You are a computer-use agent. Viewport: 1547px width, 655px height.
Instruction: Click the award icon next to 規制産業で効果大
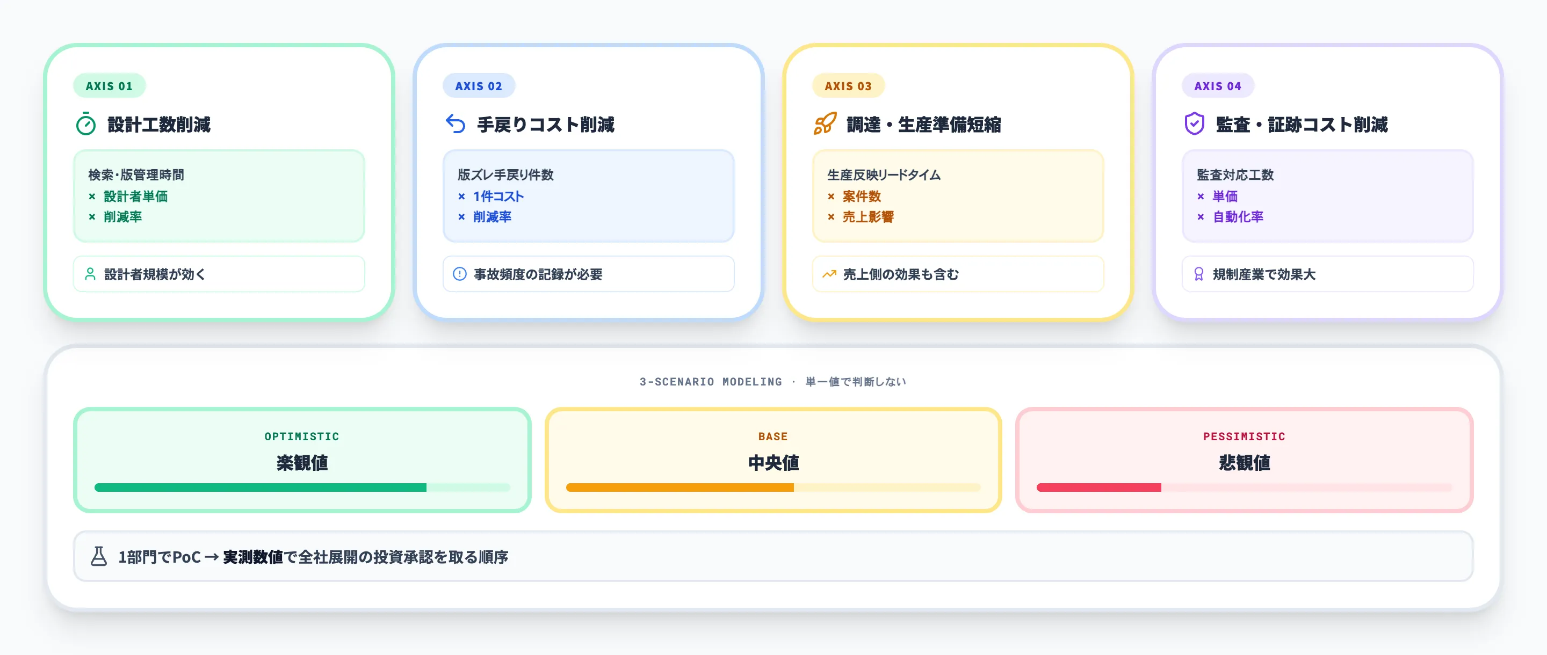click(1199, 274)
